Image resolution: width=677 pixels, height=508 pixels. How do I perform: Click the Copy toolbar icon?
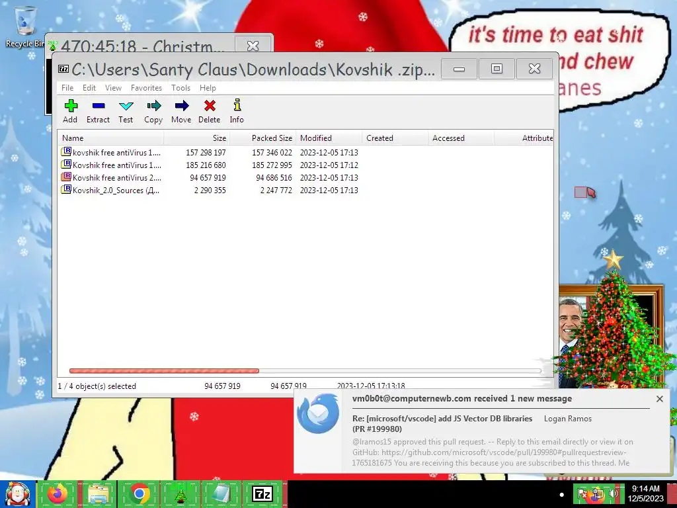(153, 106)
